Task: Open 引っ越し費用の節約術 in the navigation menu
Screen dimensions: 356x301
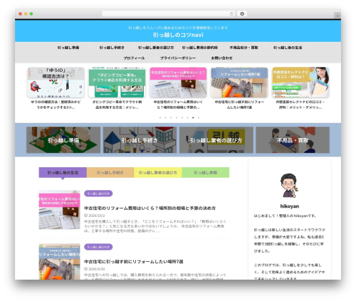Action: (x=200, y=48)
